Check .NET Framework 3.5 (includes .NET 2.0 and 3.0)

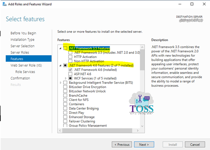point(70,52)
